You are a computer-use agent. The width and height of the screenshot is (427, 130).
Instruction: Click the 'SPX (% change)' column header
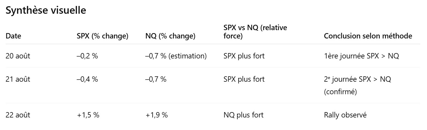(103, 36)
